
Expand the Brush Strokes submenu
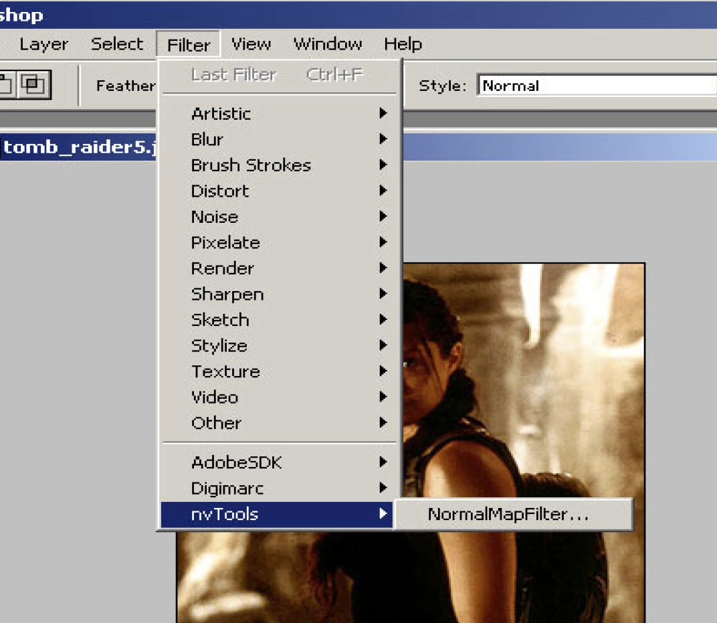click(277, 165)
